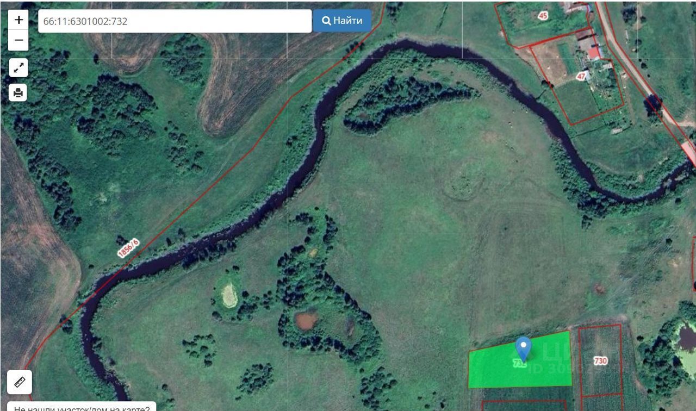Select parcel labeled 47
This screenshot has width=696, height=411.
(581, 76)
